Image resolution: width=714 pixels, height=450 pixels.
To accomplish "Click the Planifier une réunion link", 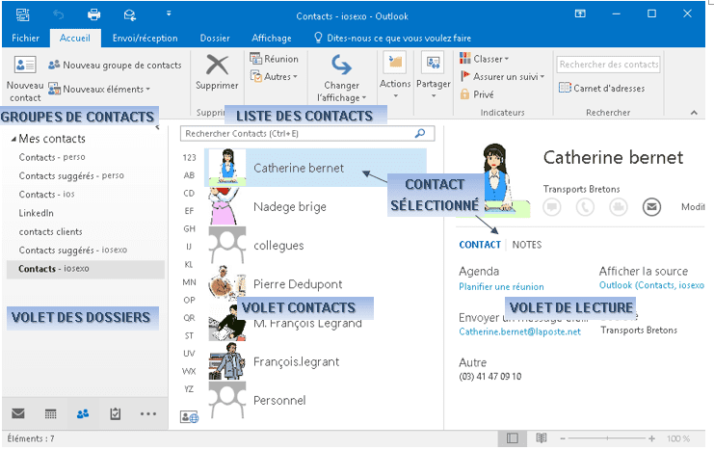I will 501,286.
